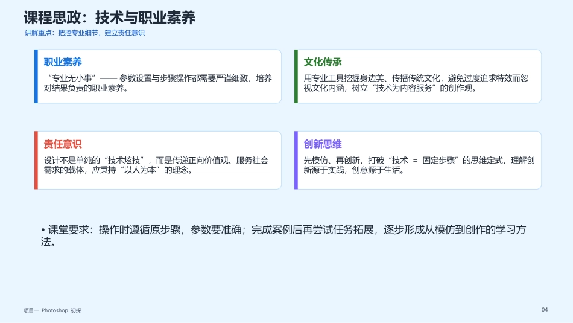
Task: Select the subtitle 讲解重点：把控专业细节，建立责任意识
Action: pyautogui.click(x=85, y=33)
